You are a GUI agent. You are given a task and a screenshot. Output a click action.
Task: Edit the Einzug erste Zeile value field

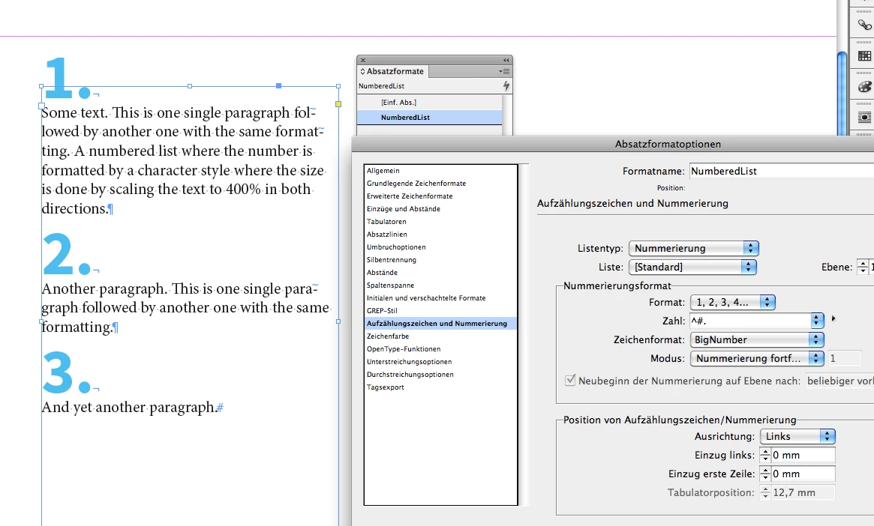803,474
